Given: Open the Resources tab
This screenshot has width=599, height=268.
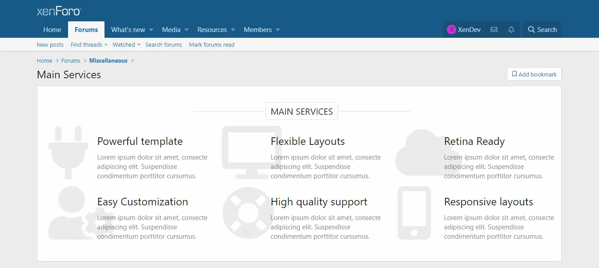Looking at the screenshot, I should click(x=212, y=30).
